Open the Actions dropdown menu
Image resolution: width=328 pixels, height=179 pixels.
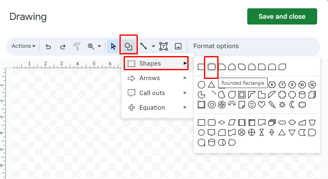point(23,46)
